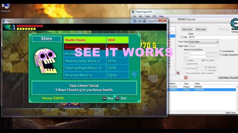
Task: Click the Game window title icon
Action: tap(4, 21)
